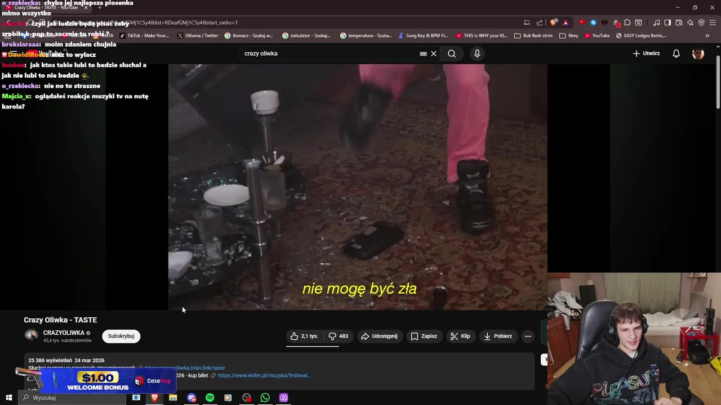
Task: Open the purple camera app in taskbar
Action: click(x=283, y=398)
